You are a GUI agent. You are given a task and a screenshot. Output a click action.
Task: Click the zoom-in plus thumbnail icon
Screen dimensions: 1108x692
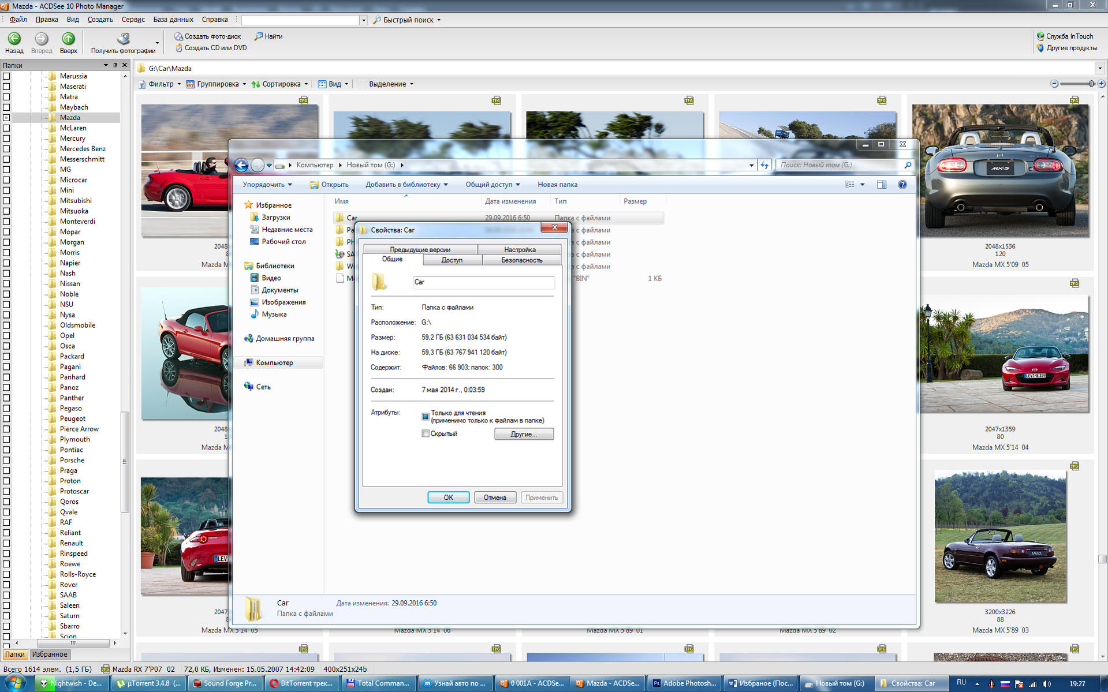coord(1101,84)
